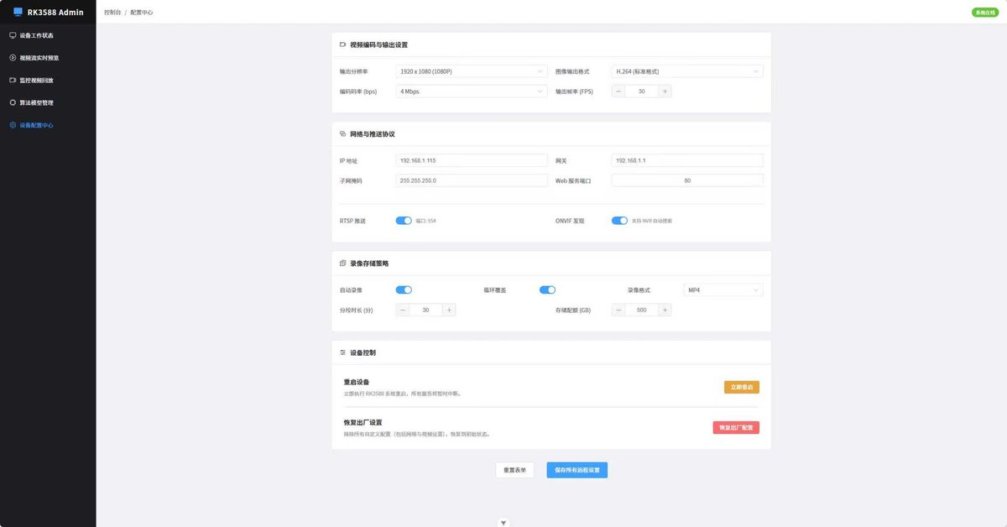Open the 输出分辨率 dropdown showing 1920 x 1080
The height and width of the screenshot is (527, 1007).
click(472, 71)
